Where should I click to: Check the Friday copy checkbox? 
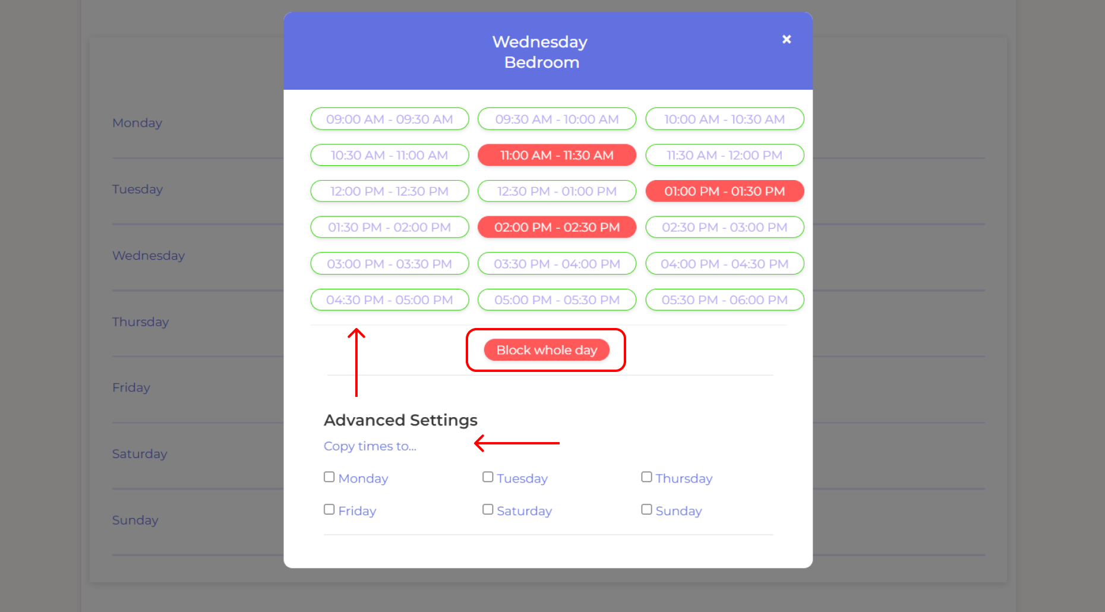click(329, 509)
